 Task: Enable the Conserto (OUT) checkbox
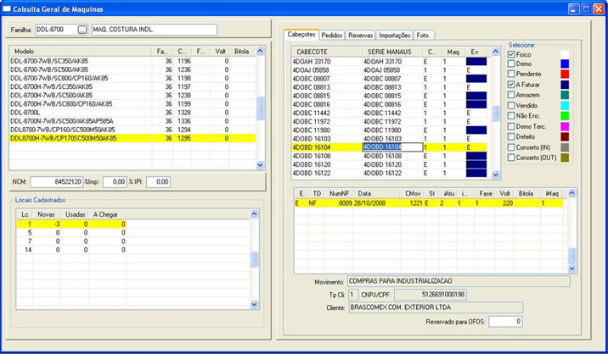click(x=511, y=158)
